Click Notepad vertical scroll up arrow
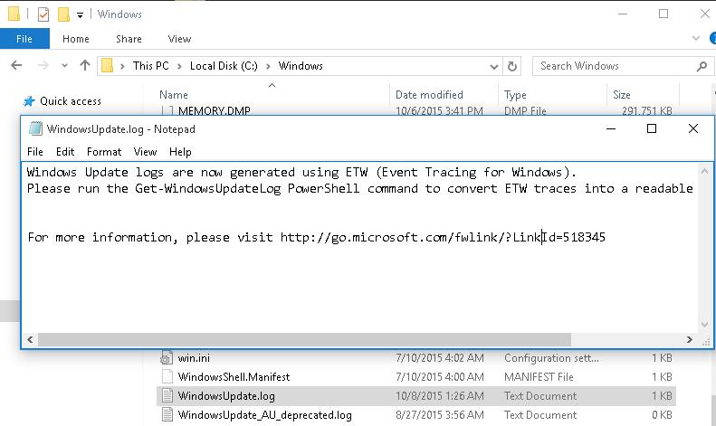This screenshot has height=426, width=716. 704,172
